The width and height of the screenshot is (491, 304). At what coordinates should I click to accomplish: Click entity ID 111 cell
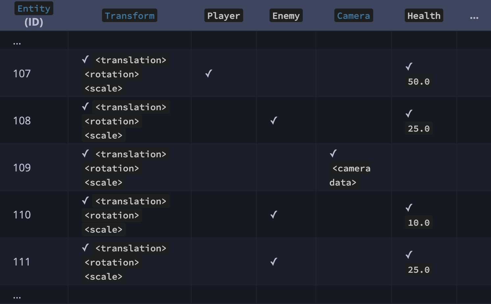(x=22, y=262)
